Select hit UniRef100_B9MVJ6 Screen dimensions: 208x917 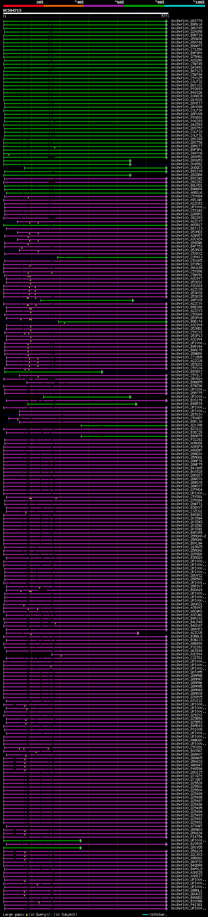pos(187,25)
